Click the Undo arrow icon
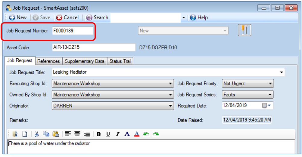The height and width of the screenshot is (157, 302). [146, 134]
